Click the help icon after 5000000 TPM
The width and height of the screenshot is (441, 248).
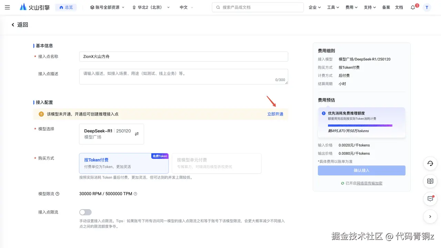click(135, 194)
